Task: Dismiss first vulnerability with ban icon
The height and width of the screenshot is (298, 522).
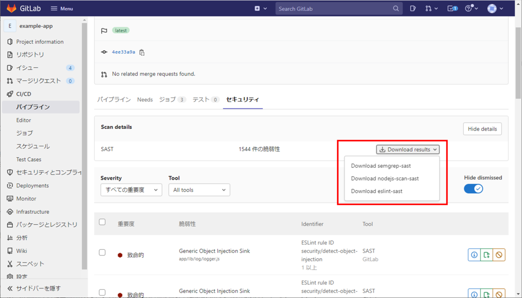Action: point(499,255)
